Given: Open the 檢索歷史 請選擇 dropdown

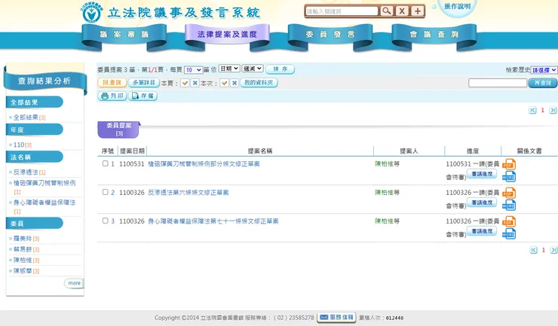Looking at the screenshot, I should [544, 70].
